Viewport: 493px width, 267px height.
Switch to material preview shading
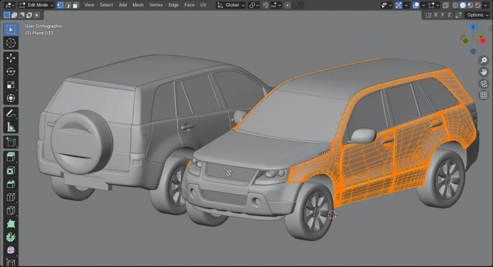tap(471, 5)
